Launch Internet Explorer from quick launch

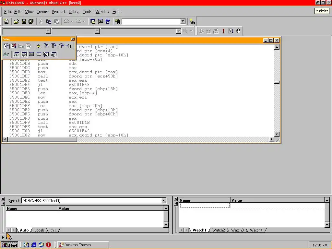[x=34, y=245]
